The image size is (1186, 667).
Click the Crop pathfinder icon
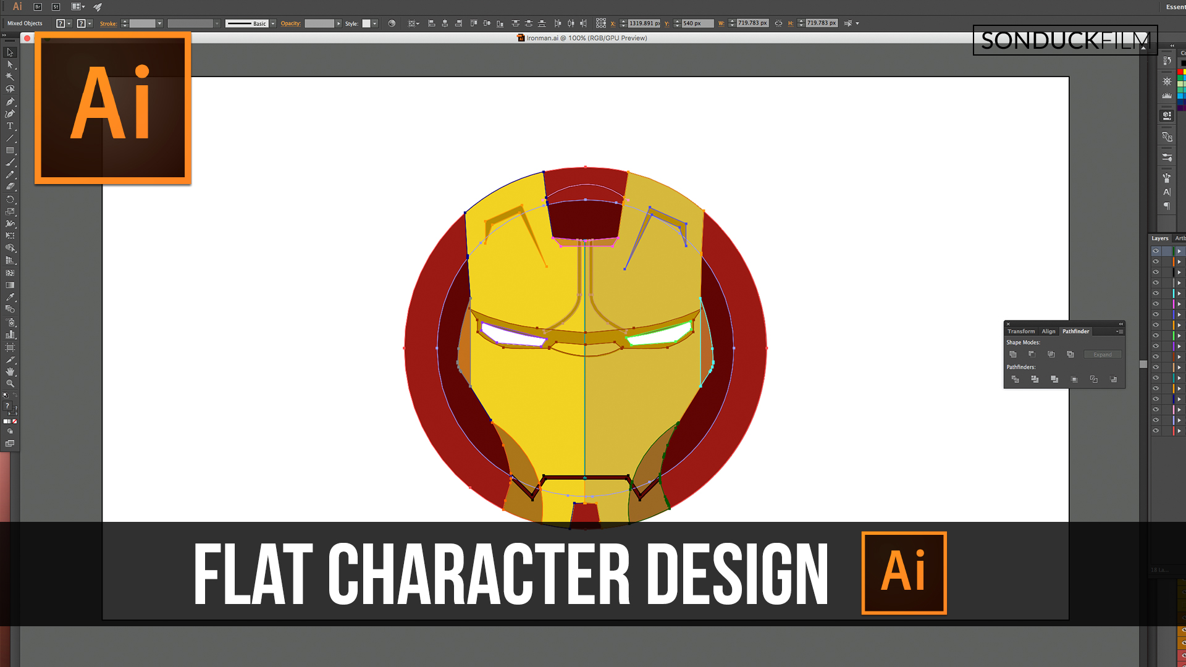pyautogui.click(x=1074, y=379)
